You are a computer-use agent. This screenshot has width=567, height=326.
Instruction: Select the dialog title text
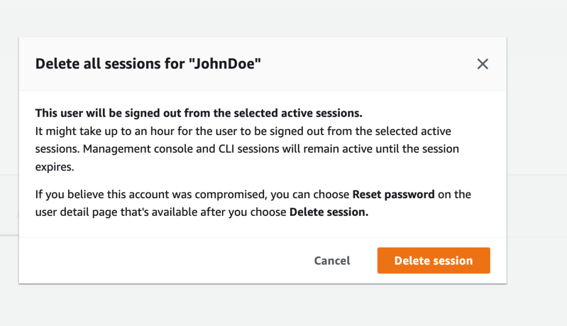[x=148, y=64]
